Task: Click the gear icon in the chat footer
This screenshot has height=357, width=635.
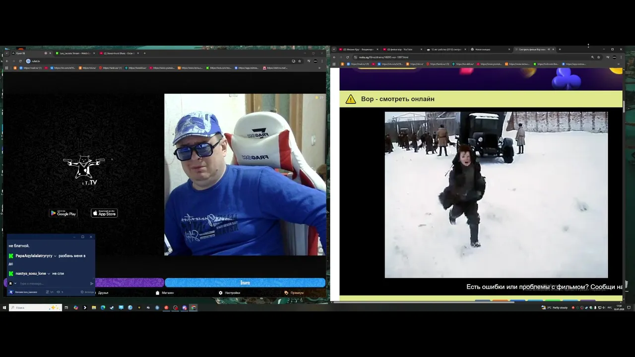Action: click(x=82, y=292)
